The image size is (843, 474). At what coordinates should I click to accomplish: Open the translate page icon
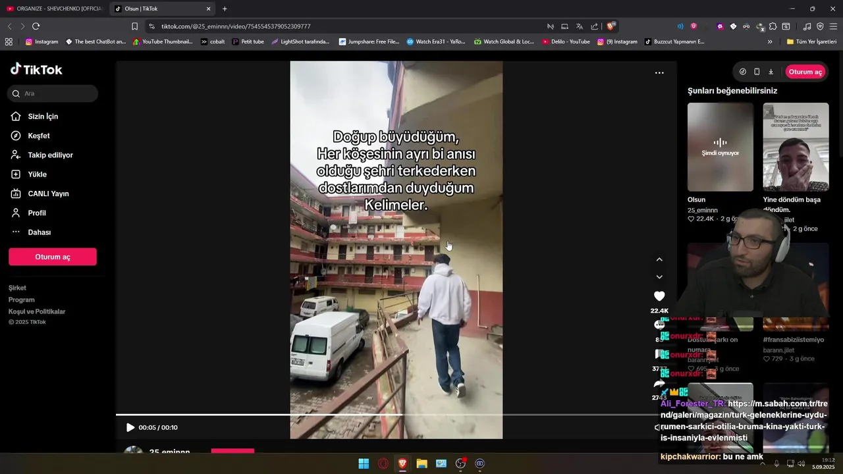click(580, 26)
